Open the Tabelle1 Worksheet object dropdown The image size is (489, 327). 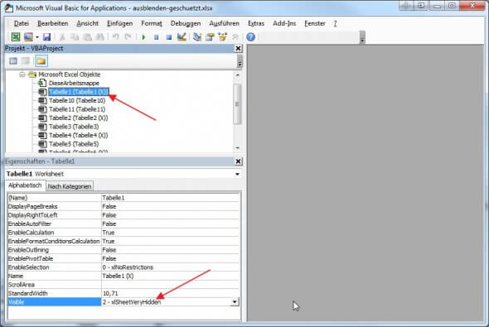[x=237, y=174]
